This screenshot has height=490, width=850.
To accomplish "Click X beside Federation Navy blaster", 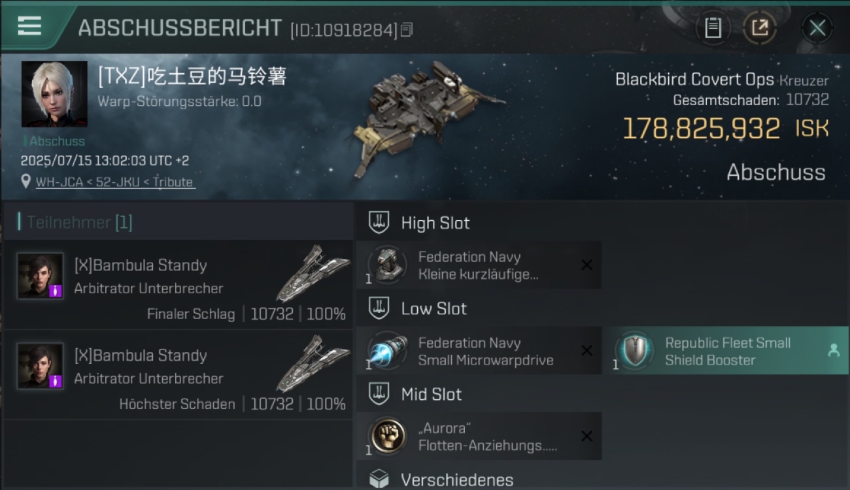I will pos(586,265).
